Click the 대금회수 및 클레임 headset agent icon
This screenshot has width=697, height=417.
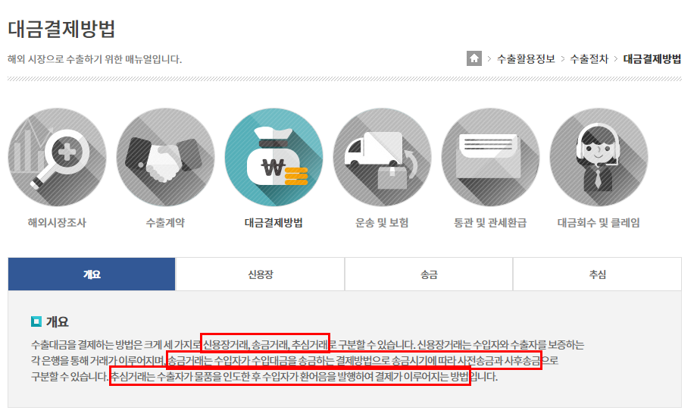click(599, 157)
